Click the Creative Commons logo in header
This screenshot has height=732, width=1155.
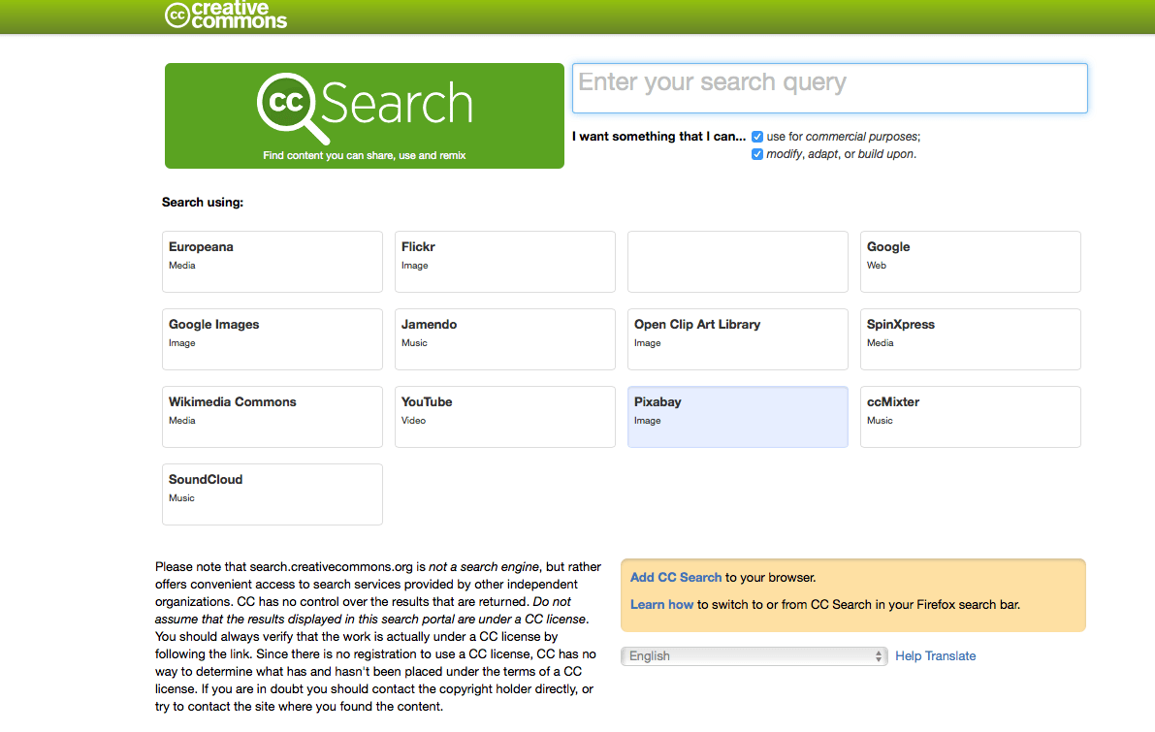click(x=226, y=15)
